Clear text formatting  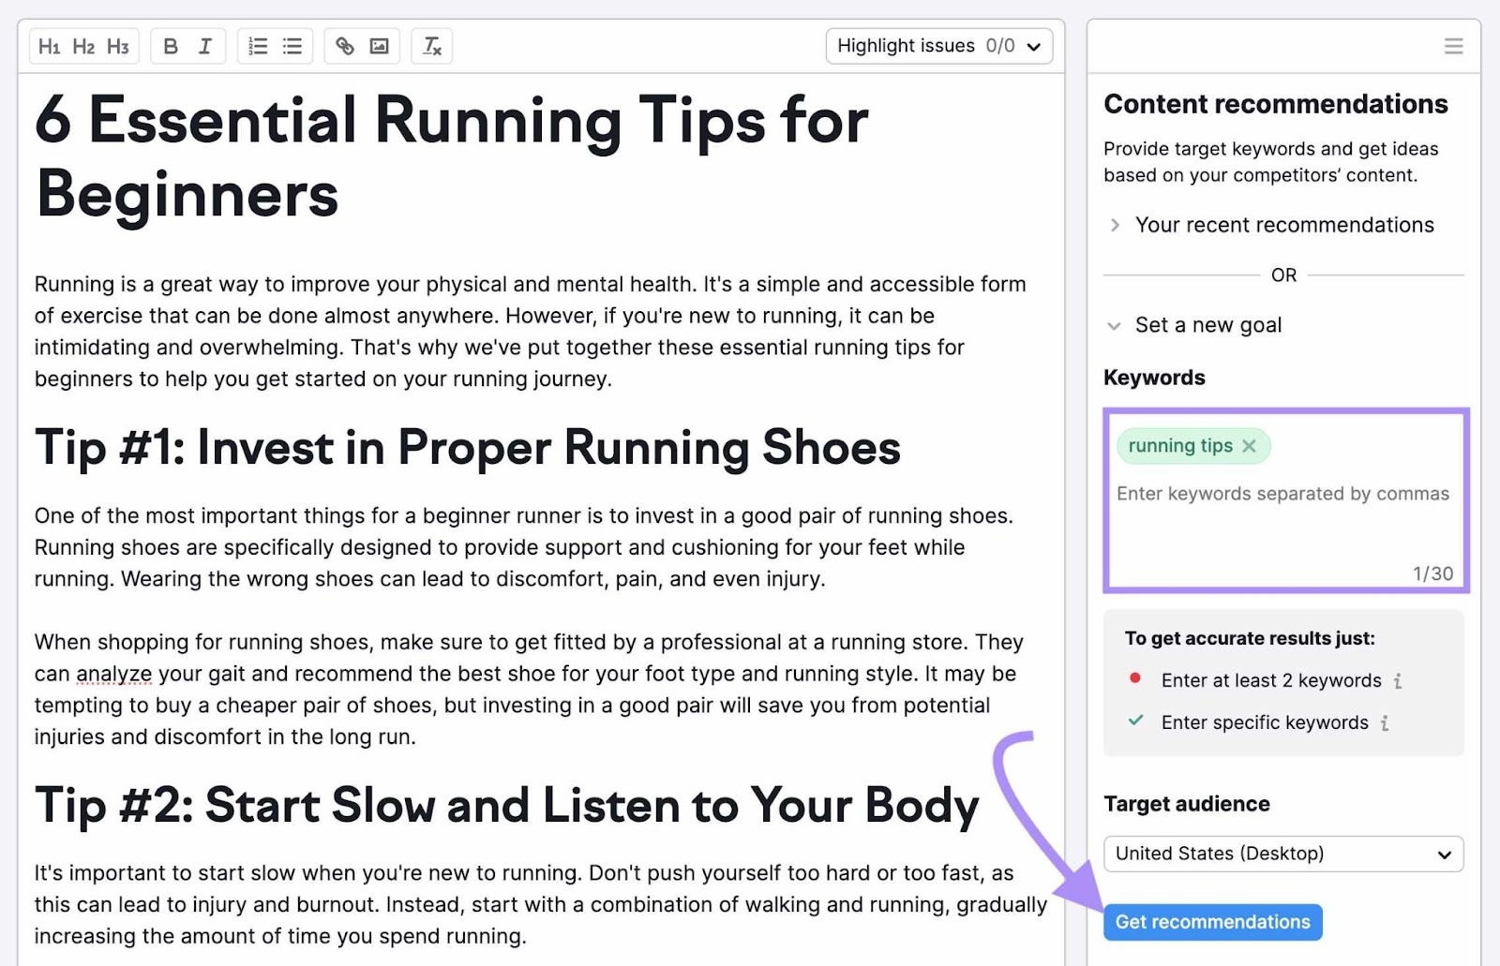pos(432,45)
